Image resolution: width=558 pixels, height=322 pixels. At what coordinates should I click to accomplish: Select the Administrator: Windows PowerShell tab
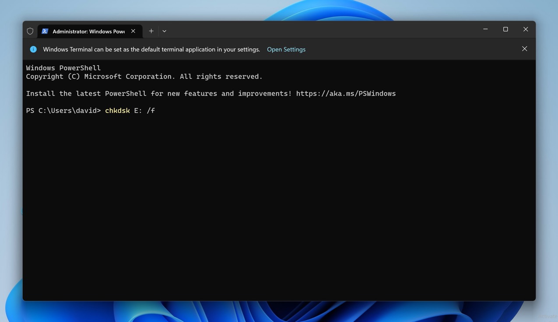(x=90, y=31)
